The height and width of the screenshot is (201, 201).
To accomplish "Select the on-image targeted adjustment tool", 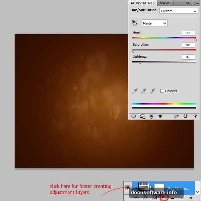I will pos(134,23).
